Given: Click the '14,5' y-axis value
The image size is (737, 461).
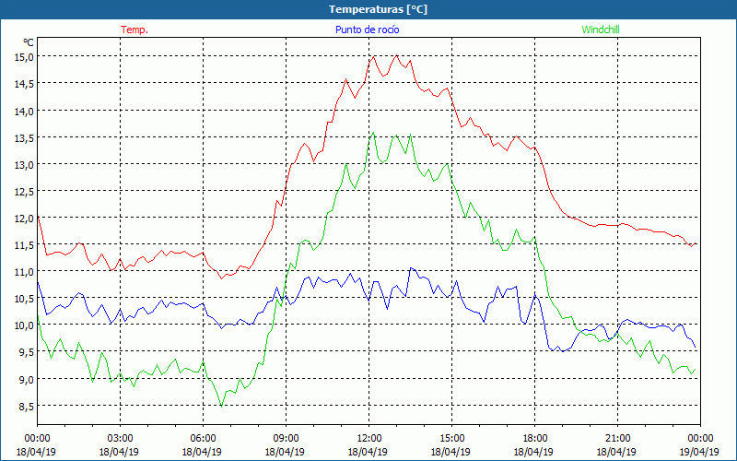Looking at the screenshot, I should pos(25,84).
